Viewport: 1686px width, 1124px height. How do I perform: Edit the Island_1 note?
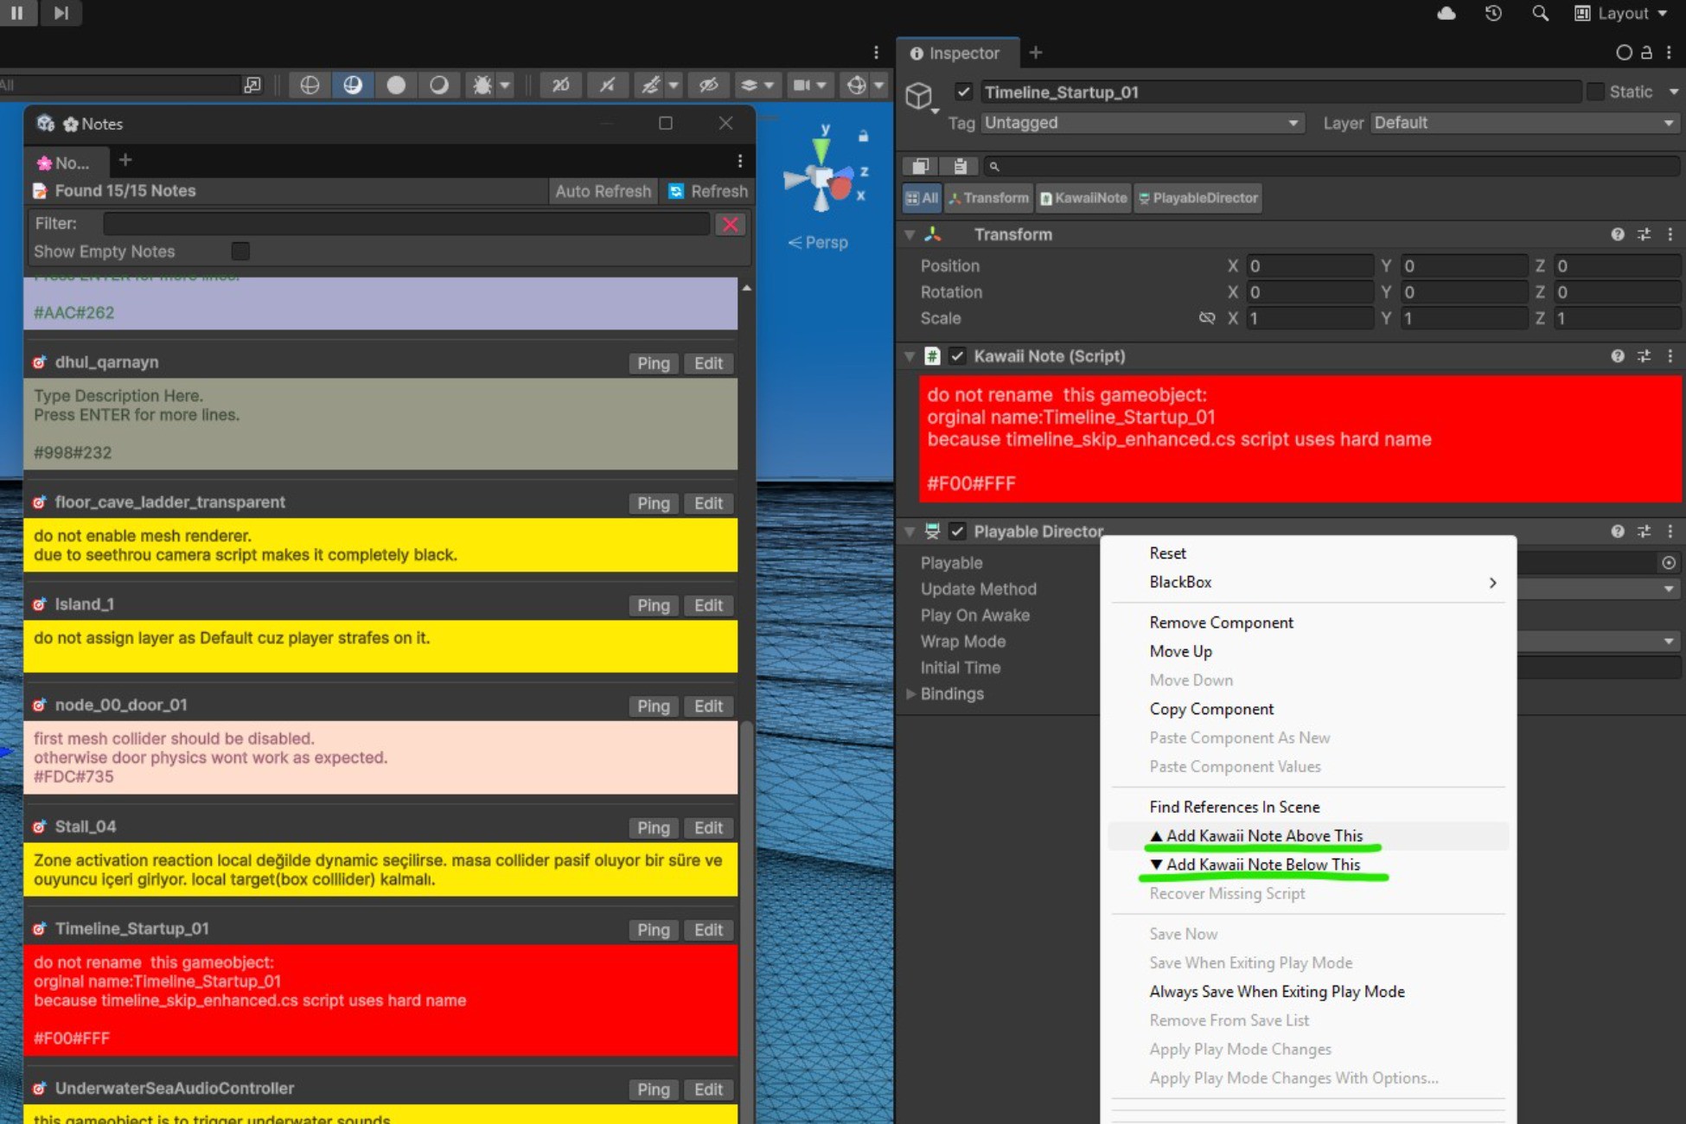click(708, 605)
